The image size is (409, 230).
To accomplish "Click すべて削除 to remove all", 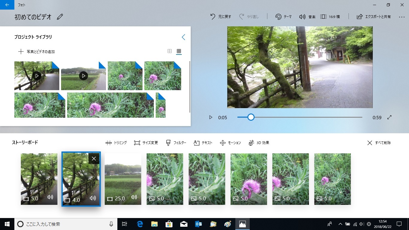I will pyautogui.click(x=379, y=143).
